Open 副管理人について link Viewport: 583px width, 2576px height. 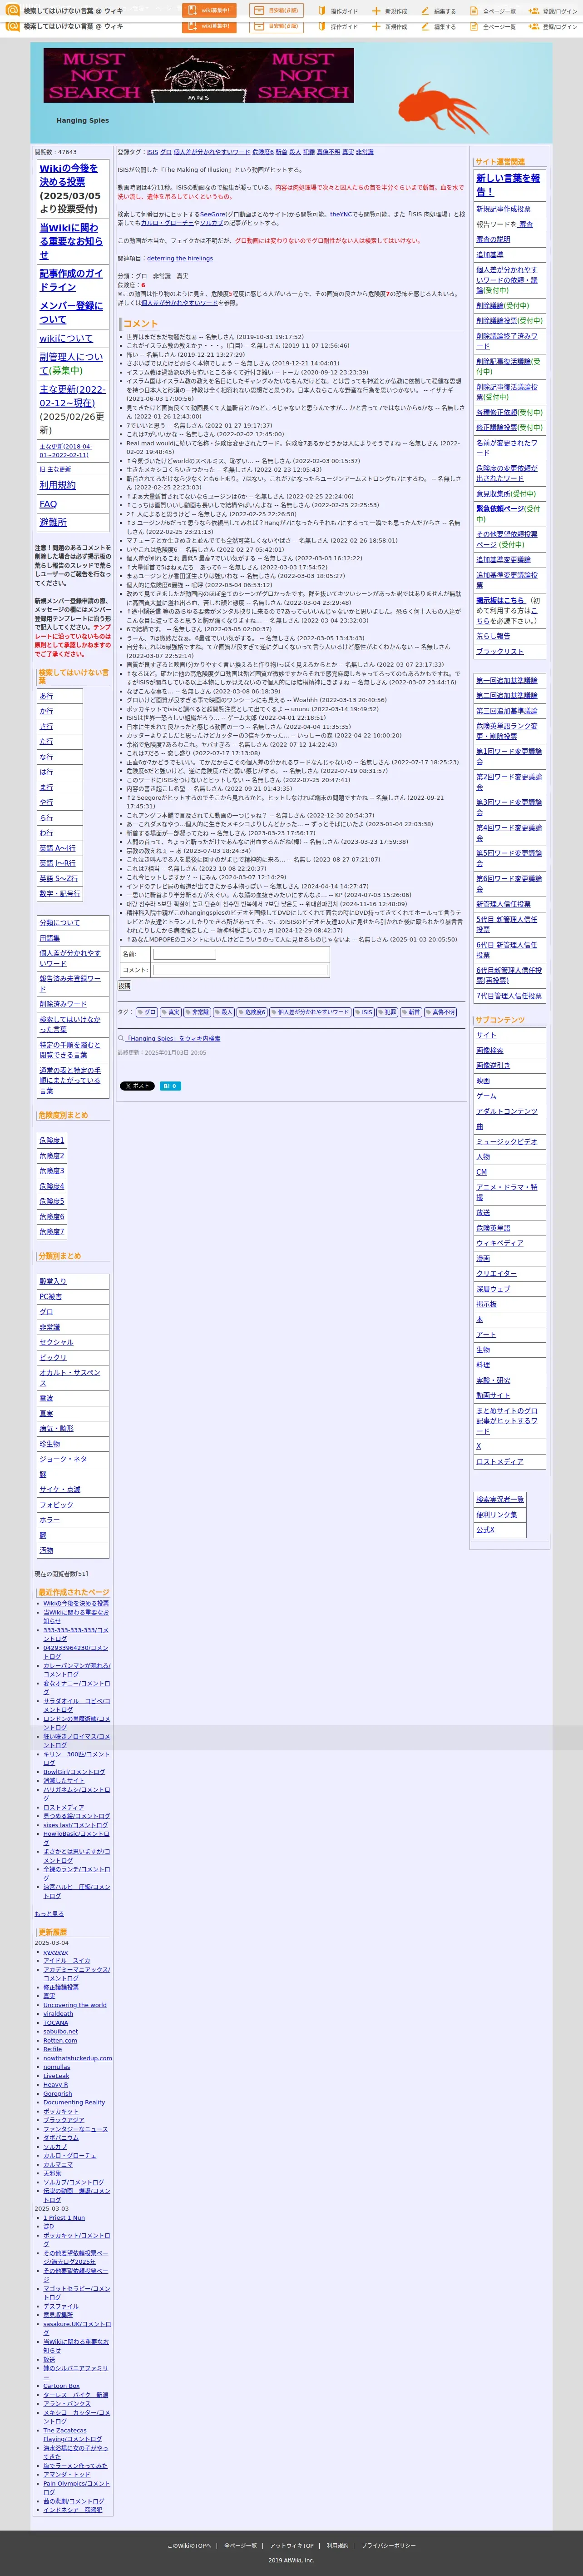(70, 363)
